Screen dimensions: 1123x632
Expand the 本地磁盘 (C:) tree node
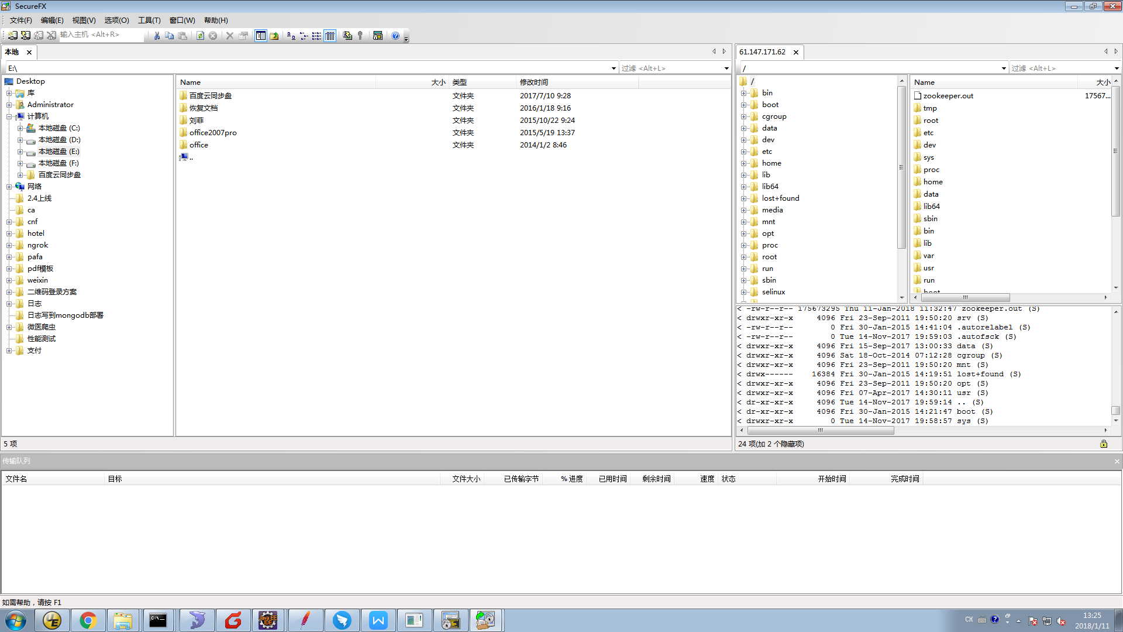[20, 128]
